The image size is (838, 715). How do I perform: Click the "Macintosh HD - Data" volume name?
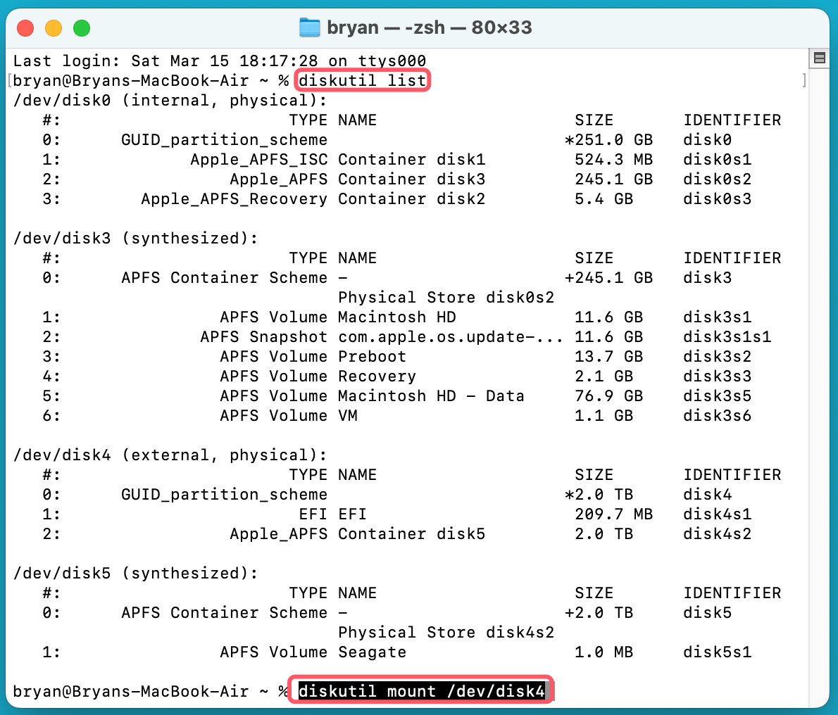tap(431, 396)
